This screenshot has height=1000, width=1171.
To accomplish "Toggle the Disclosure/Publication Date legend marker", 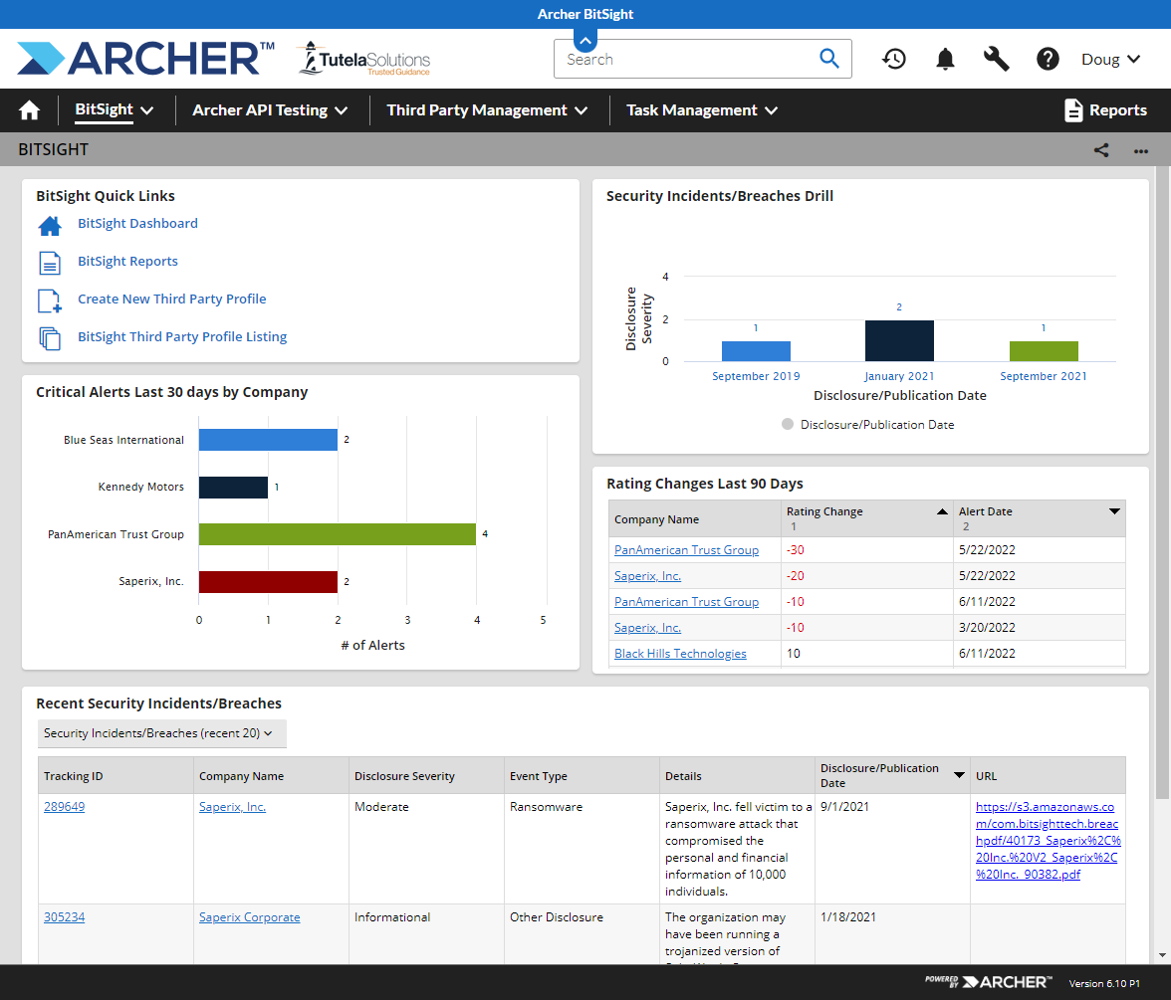I will [788, 425].
